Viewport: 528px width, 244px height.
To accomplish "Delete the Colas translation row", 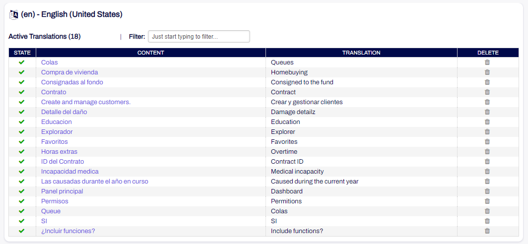I will click(487, 62).
